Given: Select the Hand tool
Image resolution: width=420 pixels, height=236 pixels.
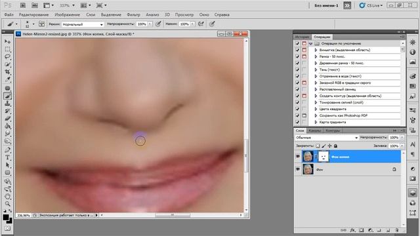Looking at the screenshot, I should click(x=7, y=197).
